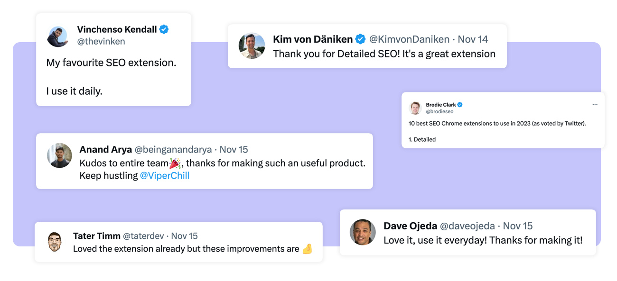The height and width of the screenshot is (281, 617).
Task: Follow the @ViperChill mention link
Action: 165,176
